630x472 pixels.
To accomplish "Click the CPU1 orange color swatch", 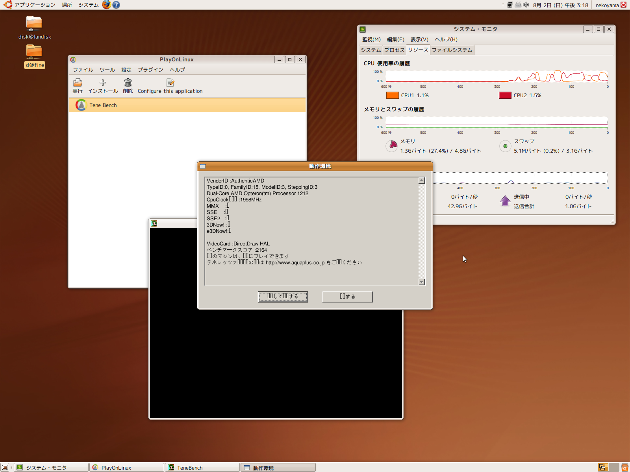I will click(x=392, y=95).
